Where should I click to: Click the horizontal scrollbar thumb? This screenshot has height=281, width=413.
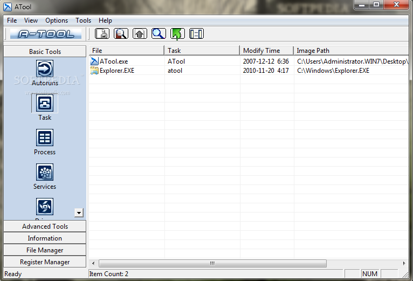coord(212,263)
